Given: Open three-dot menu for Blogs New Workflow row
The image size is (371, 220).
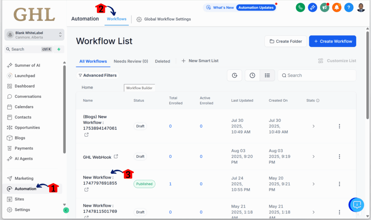Looking at the screenshot, I should [x=339, y=126].
